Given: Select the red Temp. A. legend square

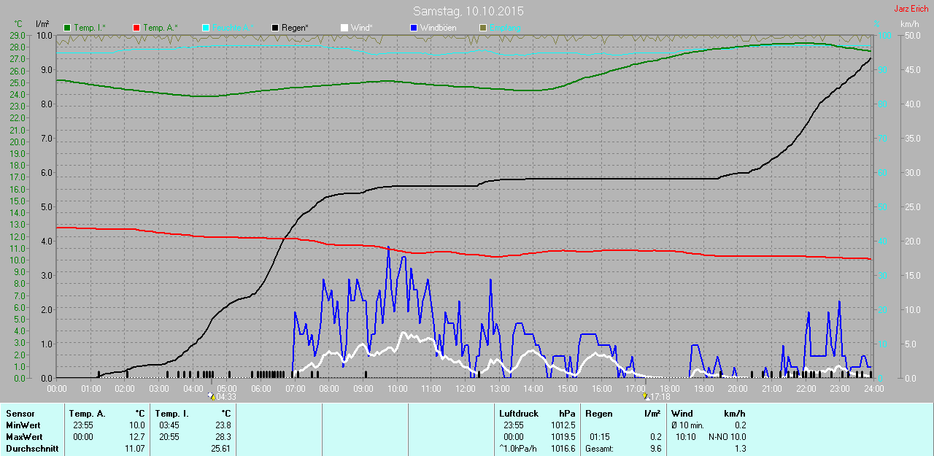Looking at the screenshot, I should (x=136, y=28).
